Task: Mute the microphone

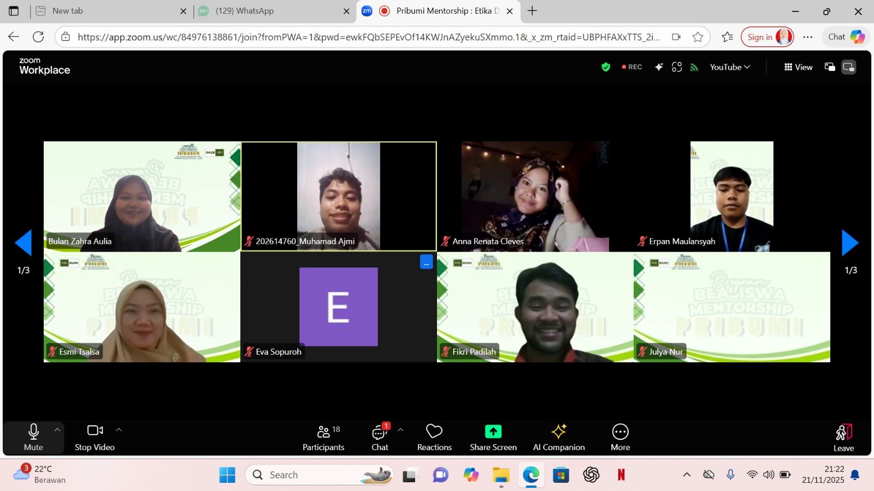Action: [x=33, y=438]
